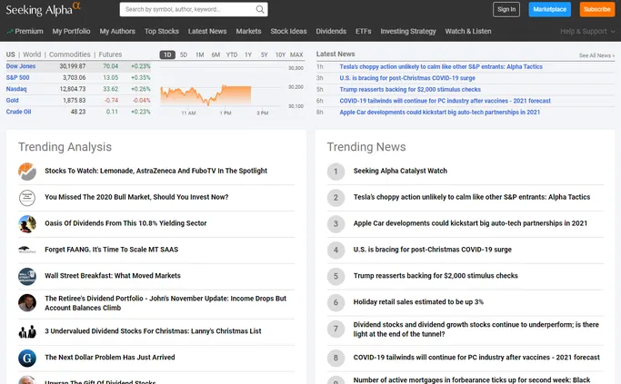
Task: Open the G avatar beside Next Dollar Problem
Action: coord(27,358)
